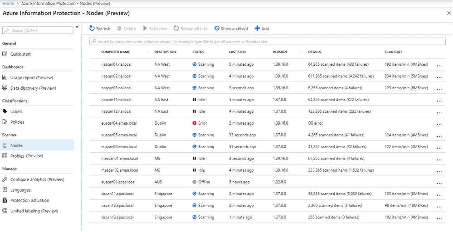Open Data discovery (Preview)

(x=33, y=88)
